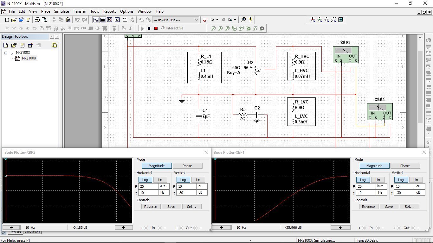The image size is (433, 243).
Task: Move XBP2 cursor right with arrow button
Action: tap(123, 227)
